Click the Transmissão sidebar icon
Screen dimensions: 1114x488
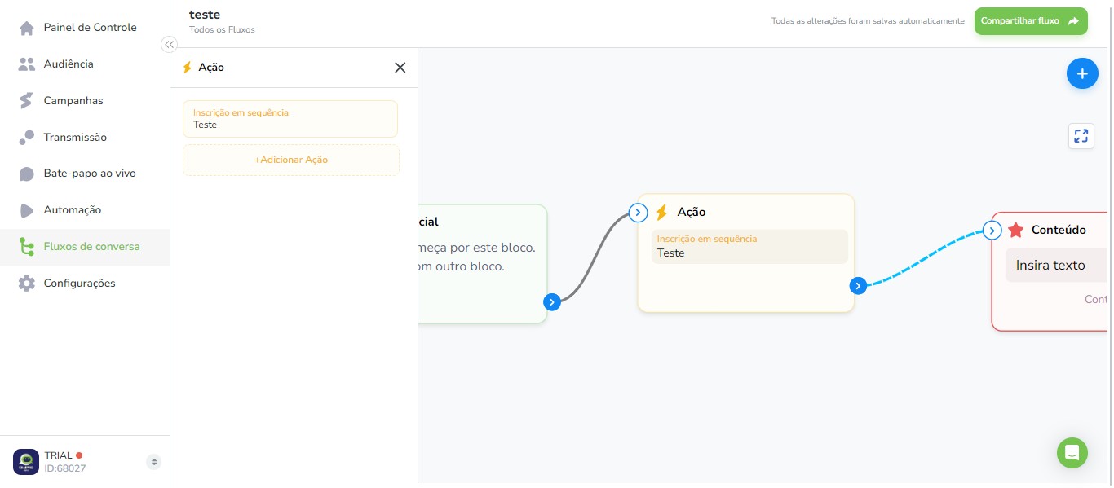point(27,138)
